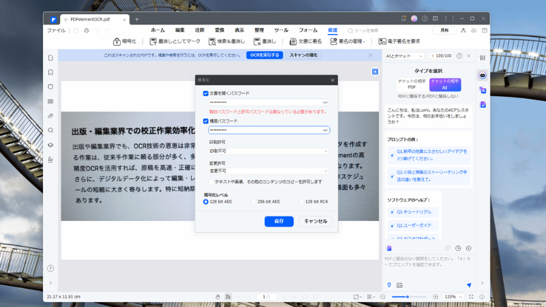Click the AI chat assistant icon in right rail
Screen dimensions: 546x307
point(483,76)
